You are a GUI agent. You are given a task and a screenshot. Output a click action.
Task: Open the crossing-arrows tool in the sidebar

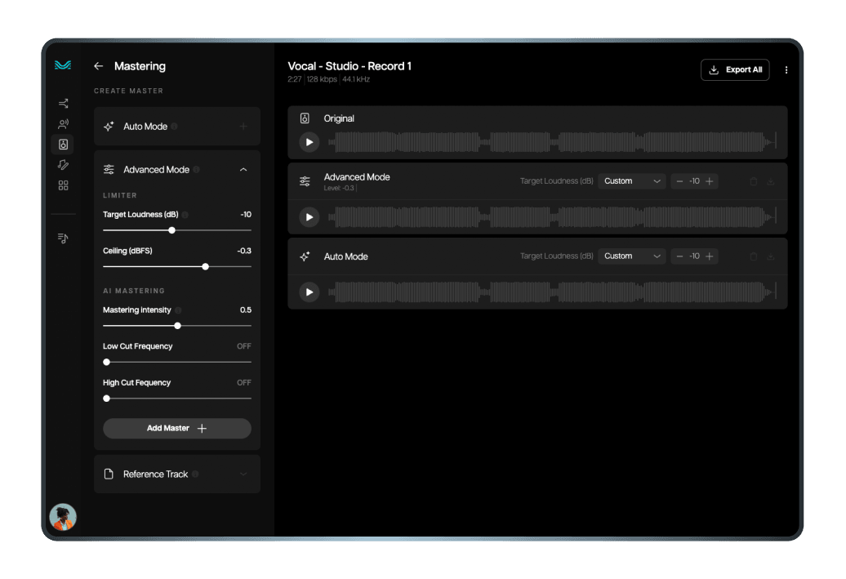coord(63,103)
